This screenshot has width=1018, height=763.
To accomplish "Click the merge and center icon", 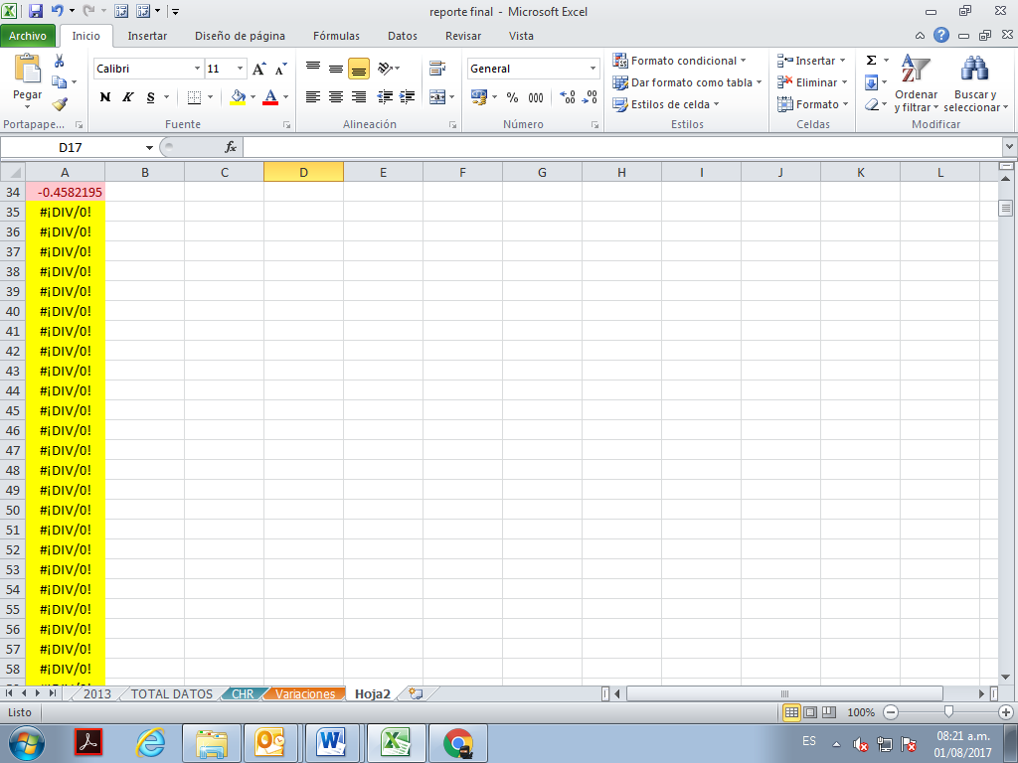I will [437, 97].
